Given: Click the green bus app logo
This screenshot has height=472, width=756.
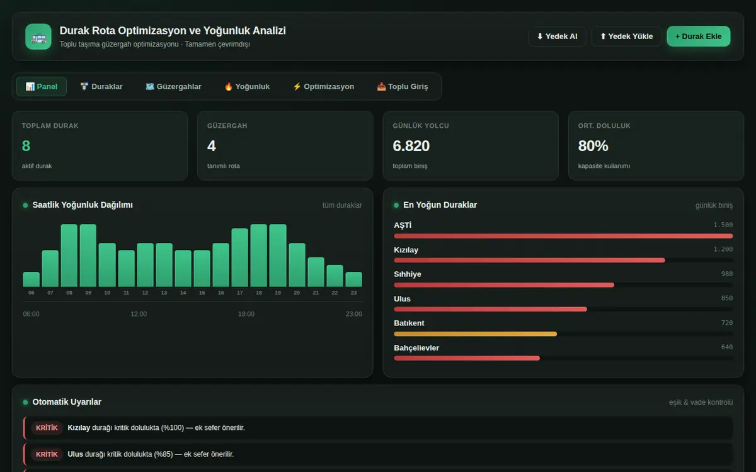Looking at the screenshot, I should (x=38, y=37).
